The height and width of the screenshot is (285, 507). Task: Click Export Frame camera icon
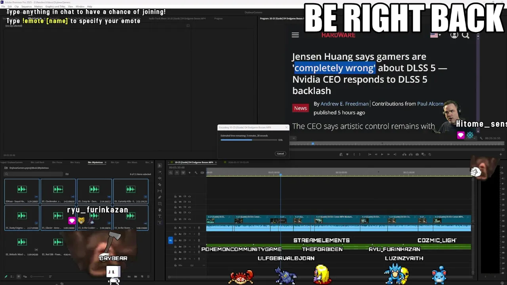[417, 154]
